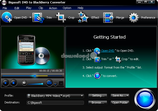Click the Browse... button
Viewport: 158px width, 111px height.
98,103
